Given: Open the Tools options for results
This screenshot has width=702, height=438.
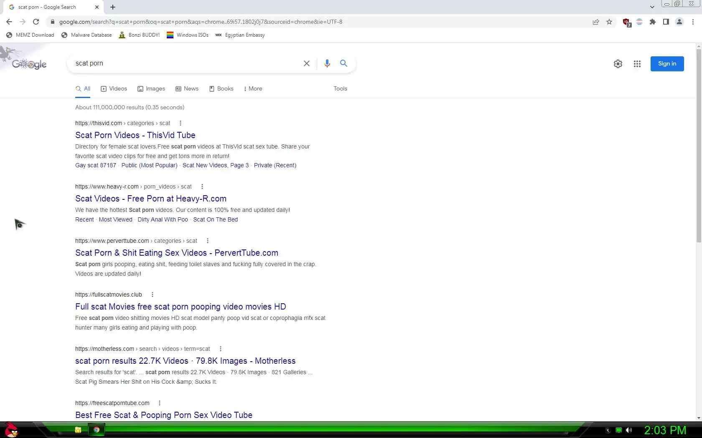Looking at the screenshot, I should [x=340, y=88].
